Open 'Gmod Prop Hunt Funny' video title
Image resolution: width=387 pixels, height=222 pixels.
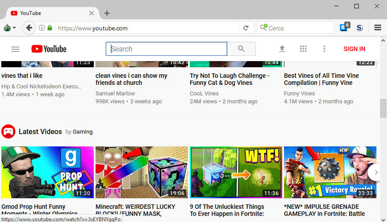40,210
